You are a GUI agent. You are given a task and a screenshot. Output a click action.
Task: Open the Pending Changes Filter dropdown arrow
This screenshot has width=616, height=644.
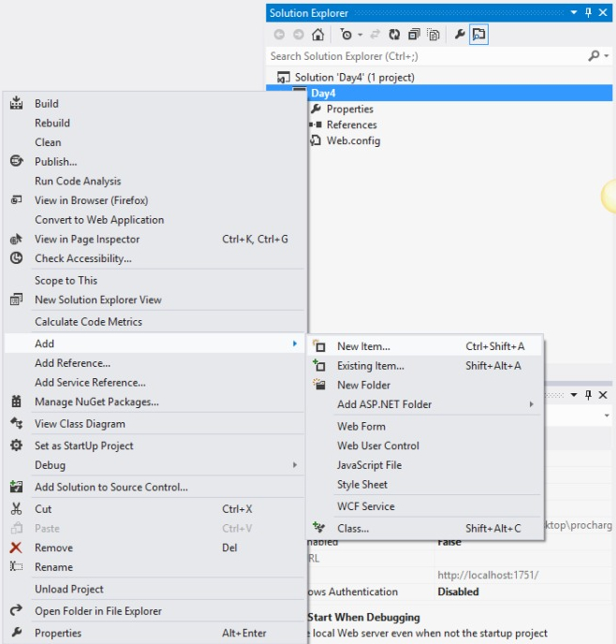click(x=360, y=35)
